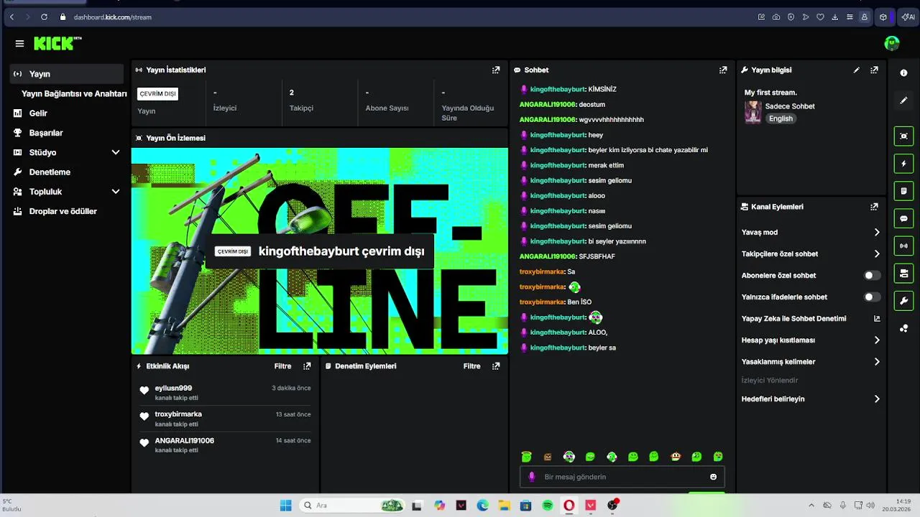Screen dimensions: 920x517
Task: Click the "My first stream." title text
Action: point(770,93)
